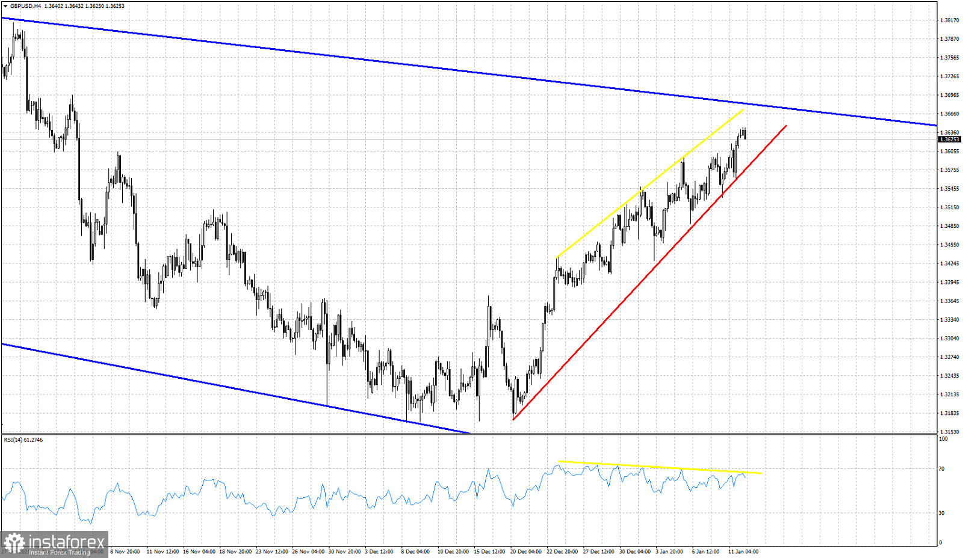Click the 1.34245 price scale label
Screen dimensions: 963x558
click(950, 263)
